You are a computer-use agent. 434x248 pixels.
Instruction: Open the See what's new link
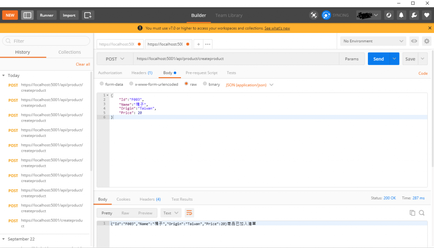(277, 28)
